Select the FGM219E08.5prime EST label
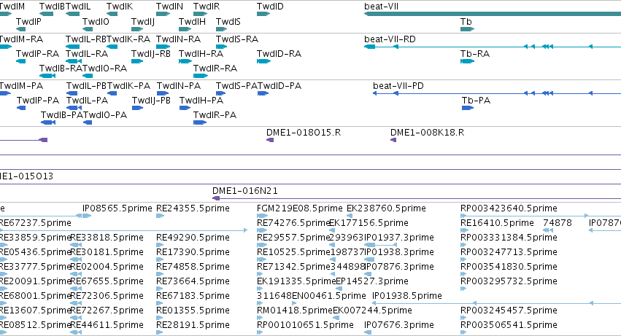The image size is (621, 336). tap(300, 208)
